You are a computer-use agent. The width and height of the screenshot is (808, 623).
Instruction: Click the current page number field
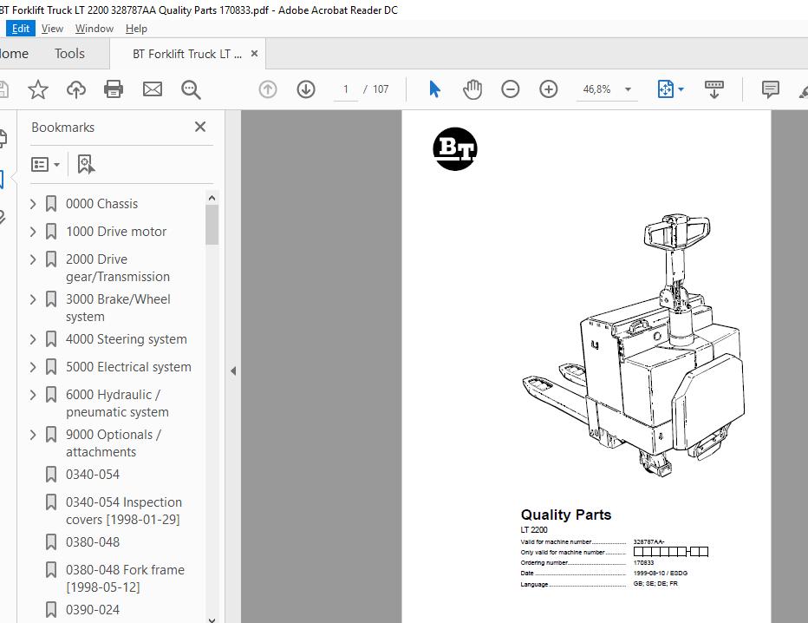[346, 89]
